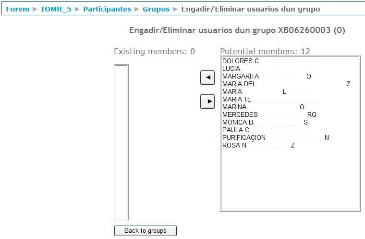
Task: Navigate to Grupos breadcrumb link
Action: coord(156,9)
